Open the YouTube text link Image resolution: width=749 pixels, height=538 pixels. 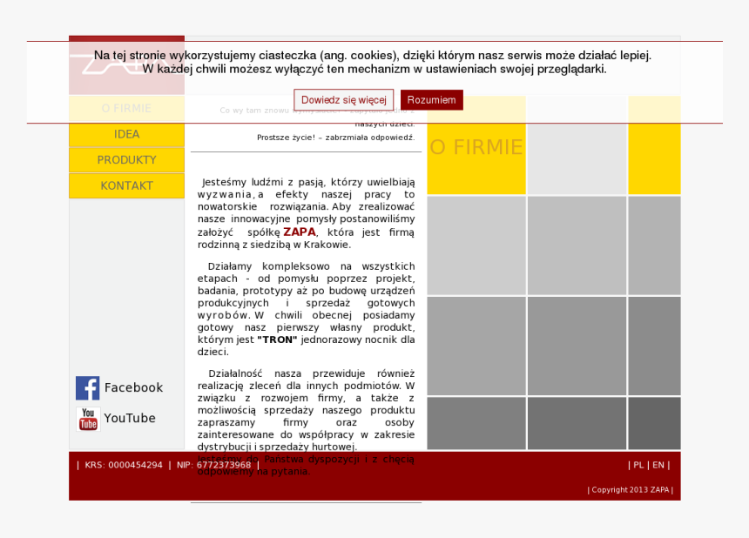pos(130,418)
